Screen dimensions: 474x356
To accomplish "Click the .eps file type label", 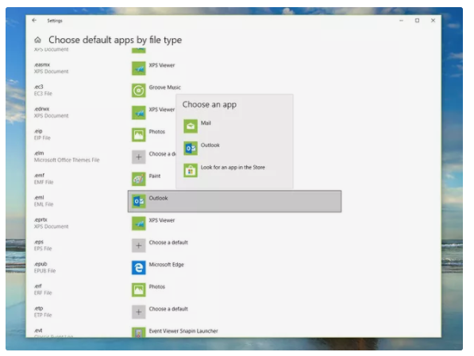I will click(x=39, y=242).
